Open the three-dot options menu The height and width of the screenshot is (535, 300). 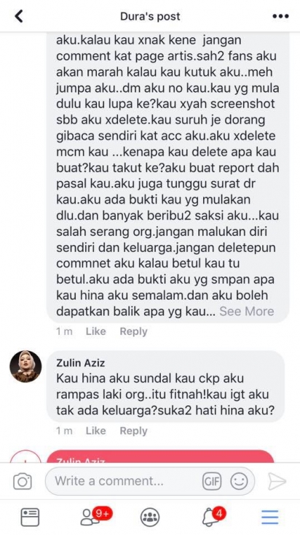pyautogui.click(x=280, y=16)
